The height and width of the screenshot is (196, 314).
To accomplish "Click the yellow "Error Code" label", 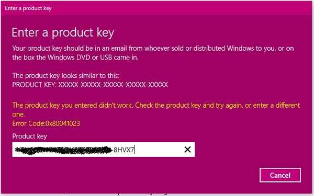I will 29,123.
